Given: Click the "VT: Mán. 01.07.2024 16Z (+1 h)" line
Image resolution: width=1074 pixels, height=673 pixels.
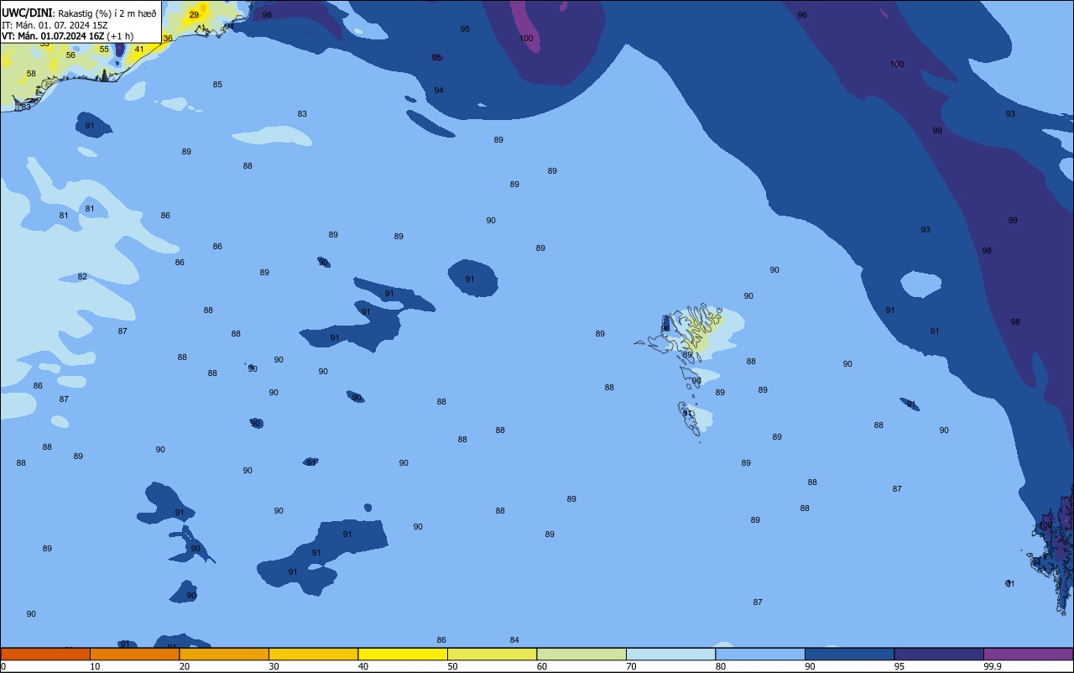Looking at the screenshot, I should (67, 36).
